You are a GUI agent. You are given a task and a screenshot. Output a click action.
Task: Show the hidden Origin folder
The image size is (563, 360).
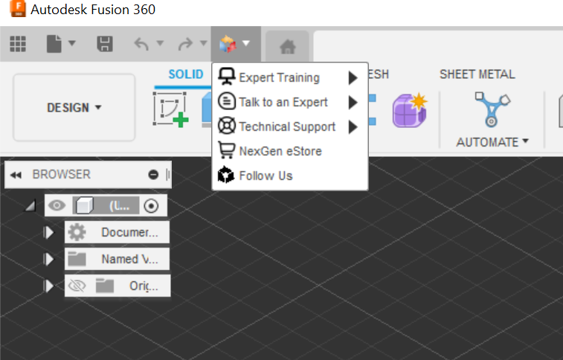coord(77,286)
